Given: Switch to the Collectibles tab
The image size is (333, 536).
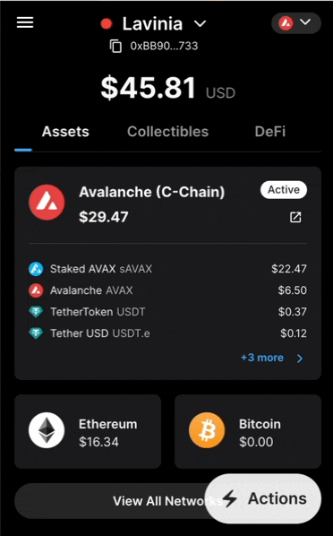Looking at the screenshot, I should click(167, 132).
